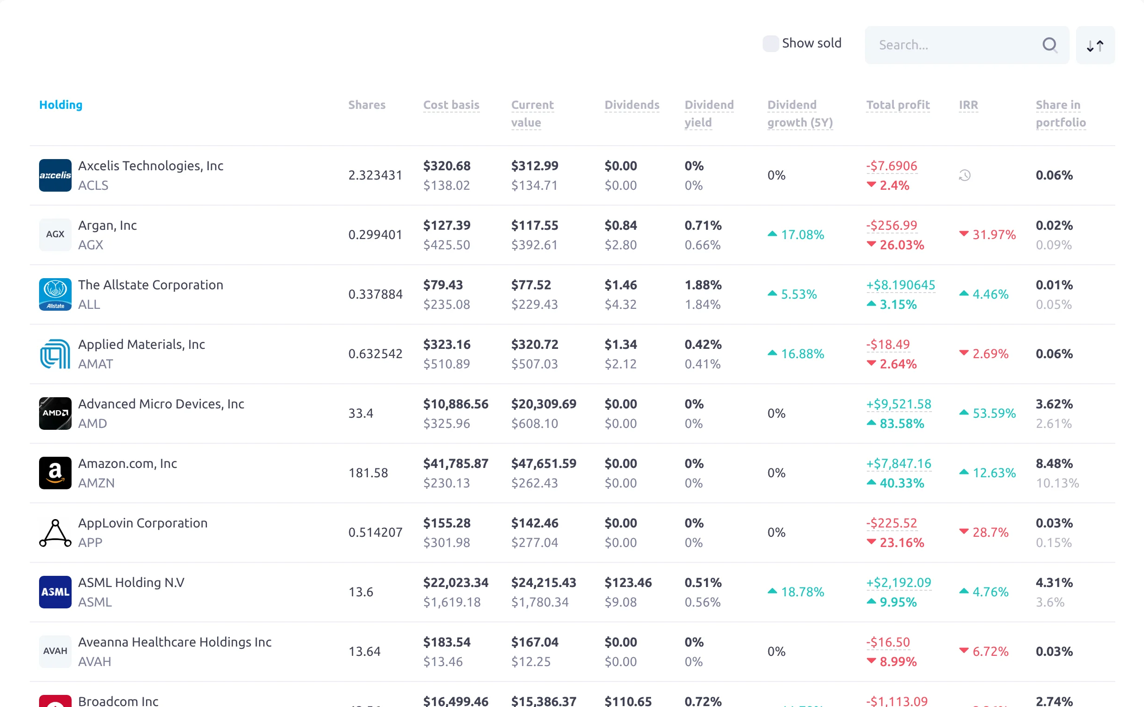Open Aveanna Healthcare Holdings Inc holding
Image resolution: width=1144 pixels, height=707 pixels.
point(175,642)
